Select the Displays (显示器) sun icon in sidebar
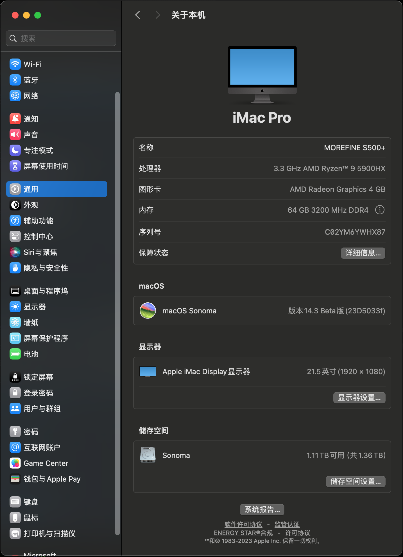The image size is (403, 557). pyautogui.click(x=15, y=307)
